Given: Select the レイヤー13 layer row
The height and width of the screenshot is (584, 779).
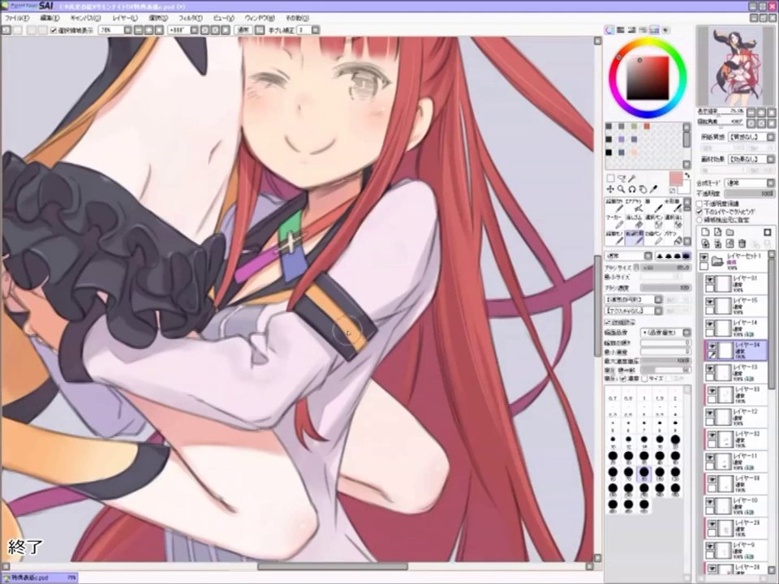Looking at the screenshot, I should [736, 373].
